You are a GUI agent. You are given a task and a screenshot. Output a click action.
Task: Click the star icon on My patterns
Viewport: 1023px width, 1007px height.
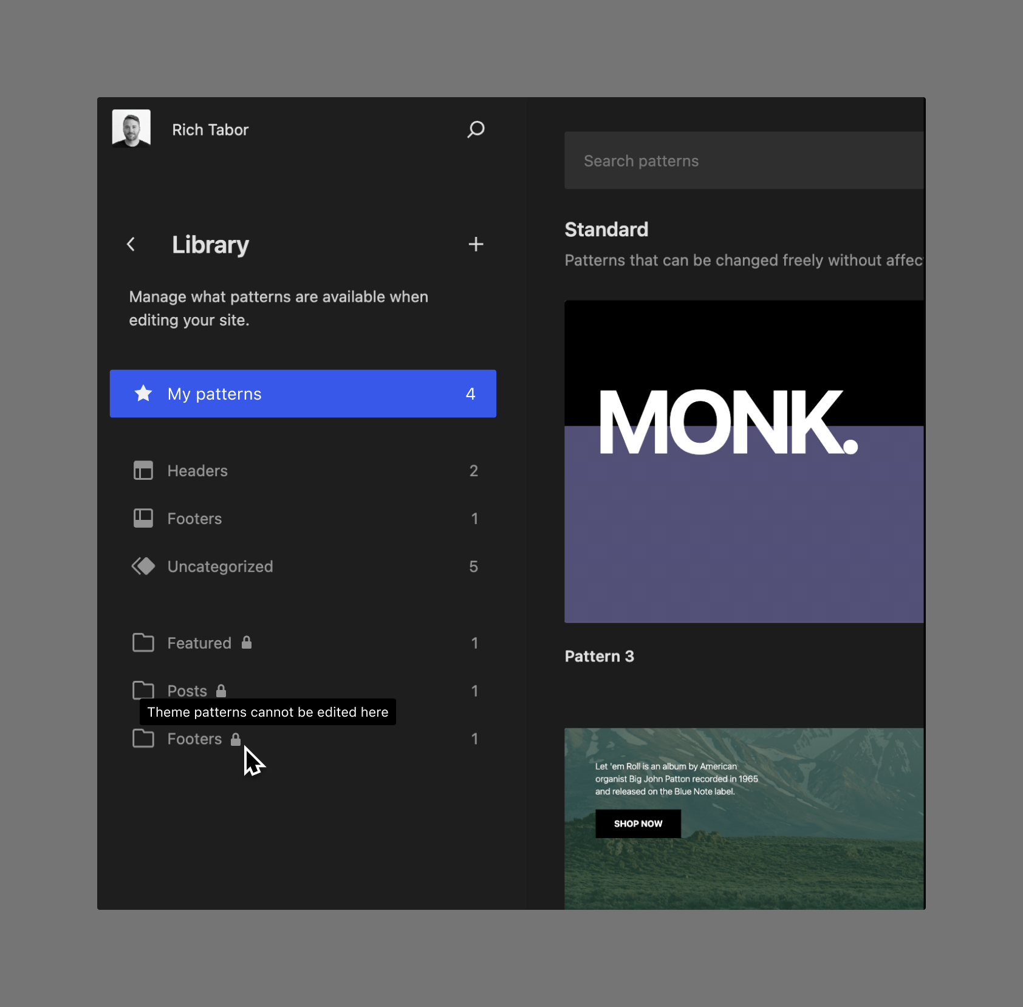click(143, 394)
